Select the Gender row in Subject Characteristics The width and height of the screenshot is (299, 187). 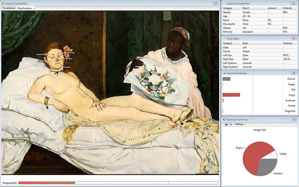(x=259, y=12)
